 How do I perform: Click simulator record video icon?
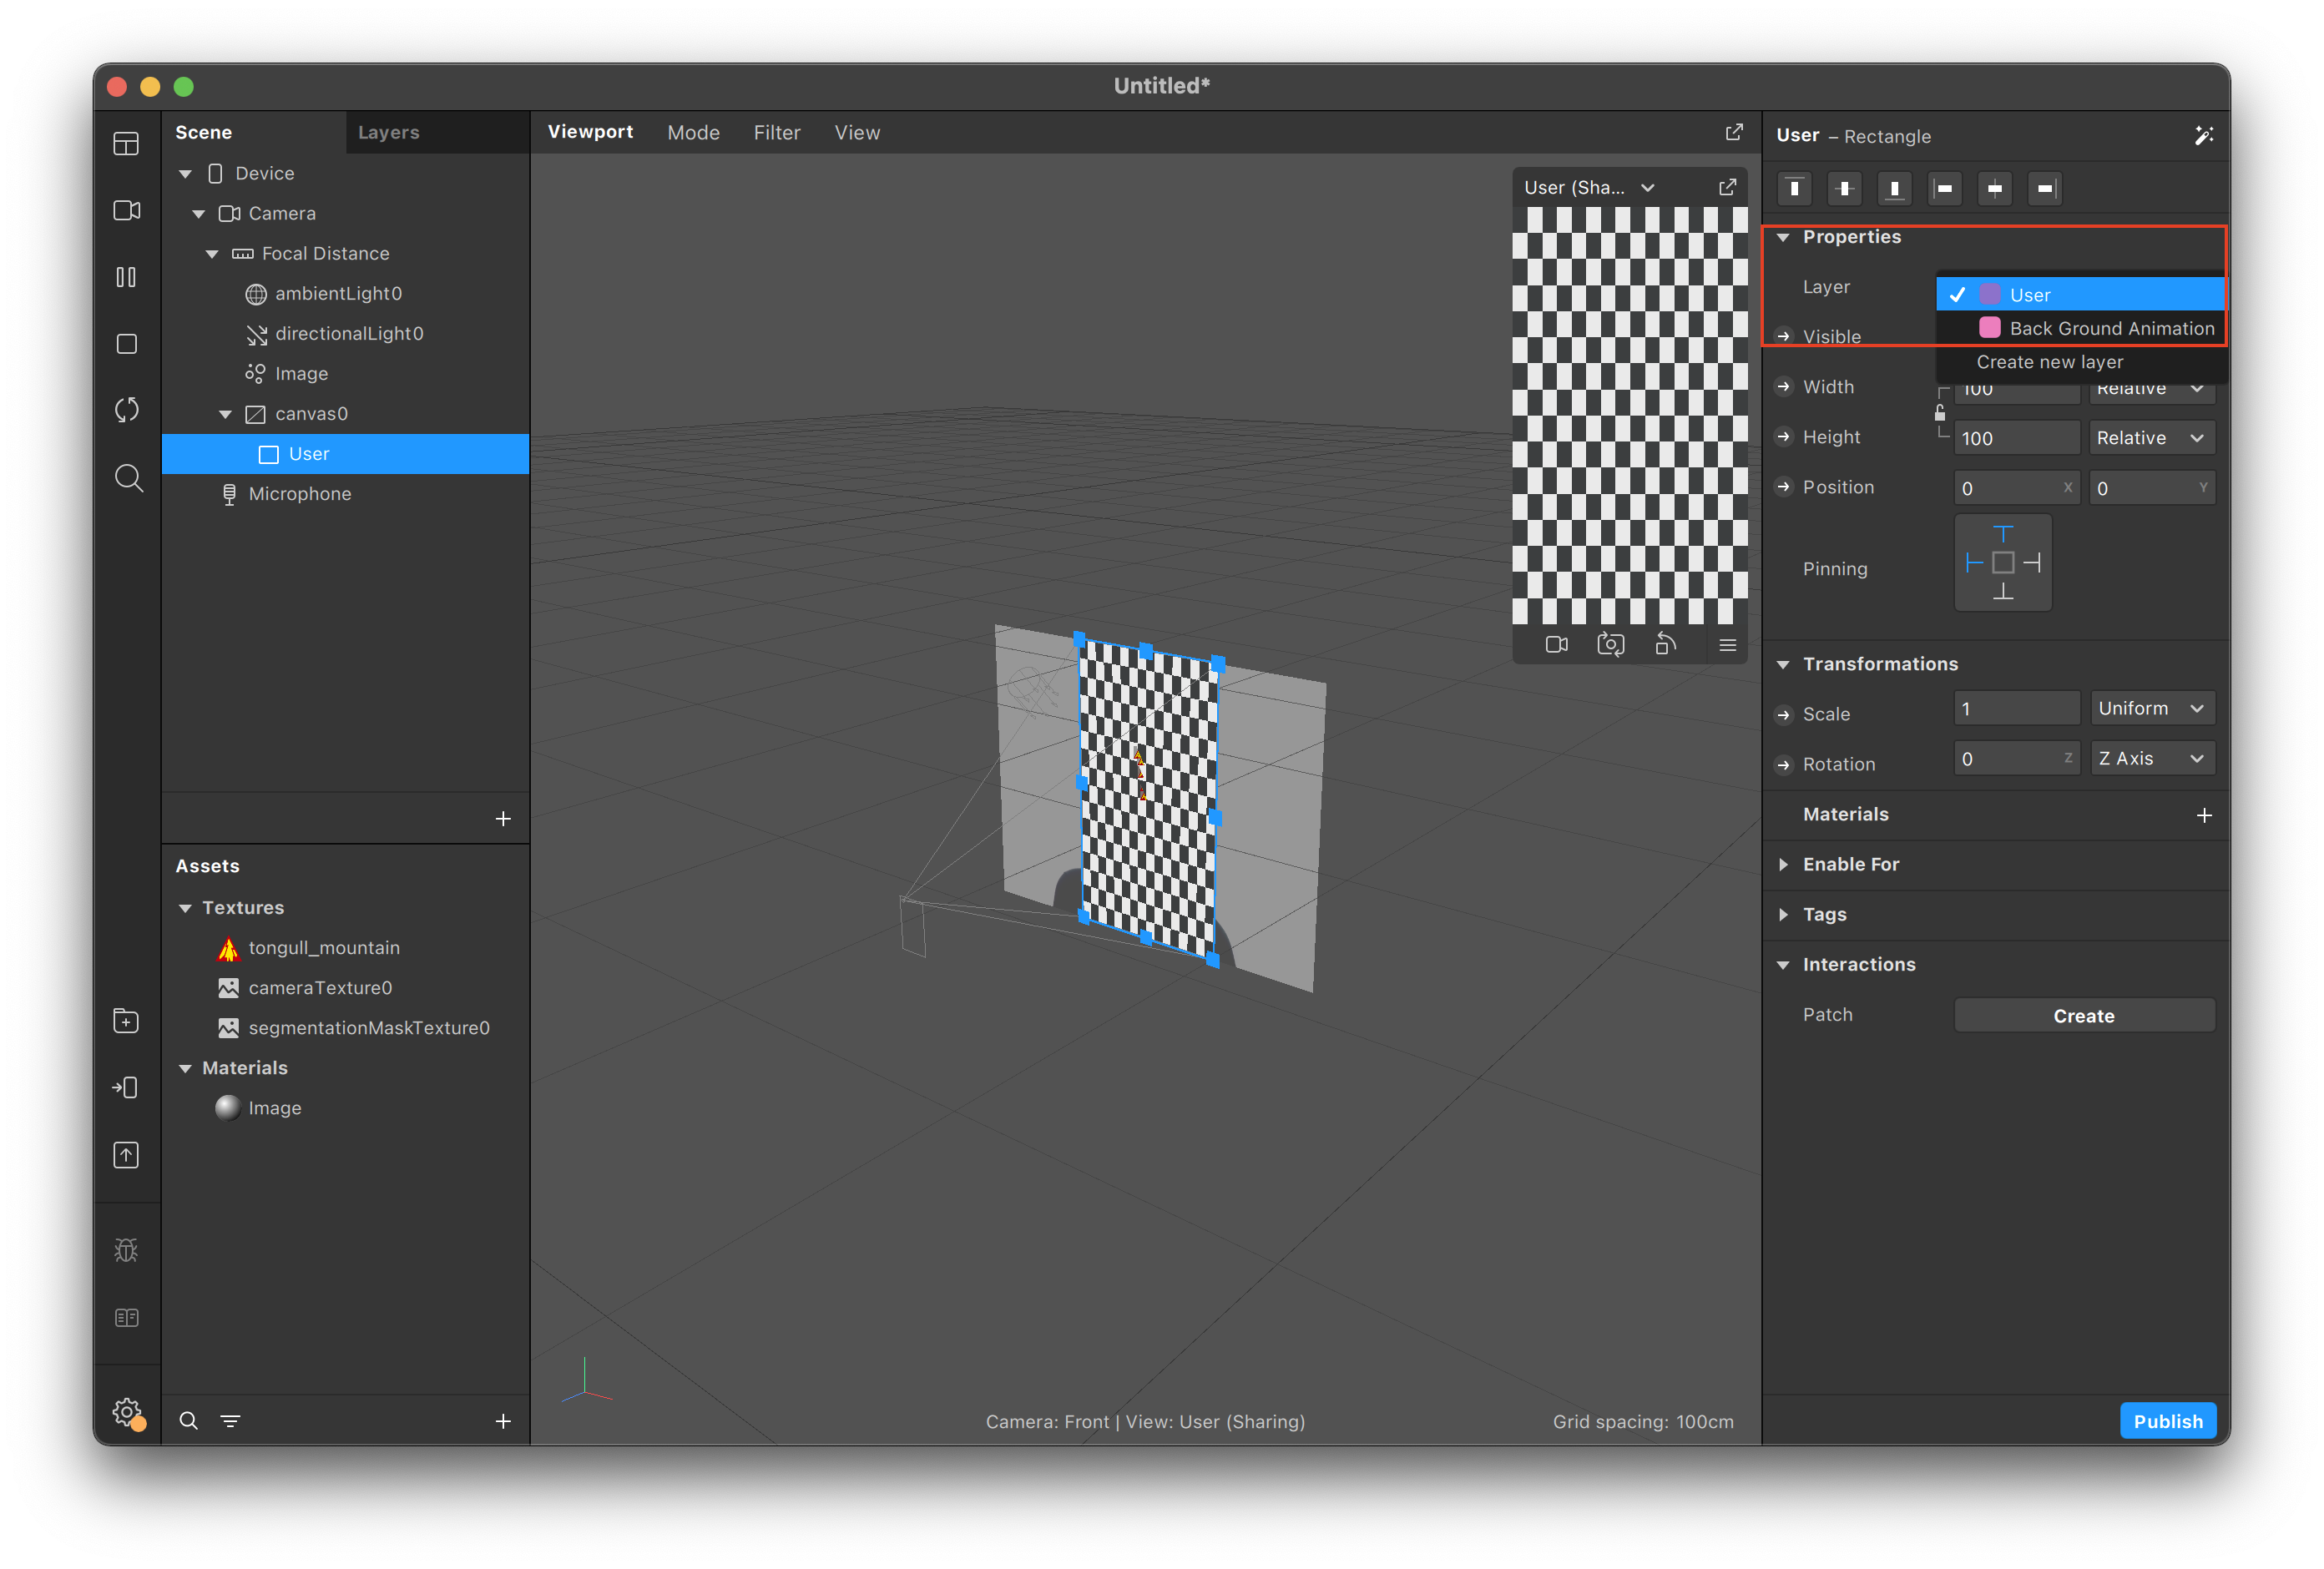1556,645
